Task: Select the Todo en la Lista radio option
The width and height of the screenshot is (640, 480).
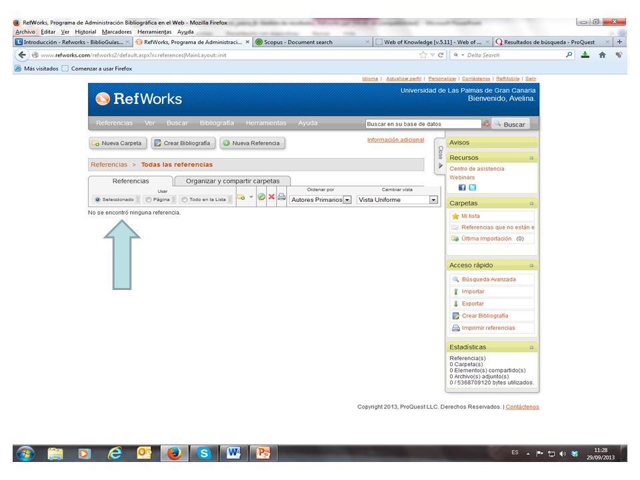Action: [x=185, y=199]
